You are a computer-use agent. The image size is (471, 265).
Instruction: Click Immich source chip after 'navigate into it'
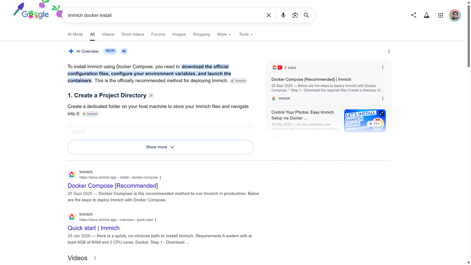[90, 114]
